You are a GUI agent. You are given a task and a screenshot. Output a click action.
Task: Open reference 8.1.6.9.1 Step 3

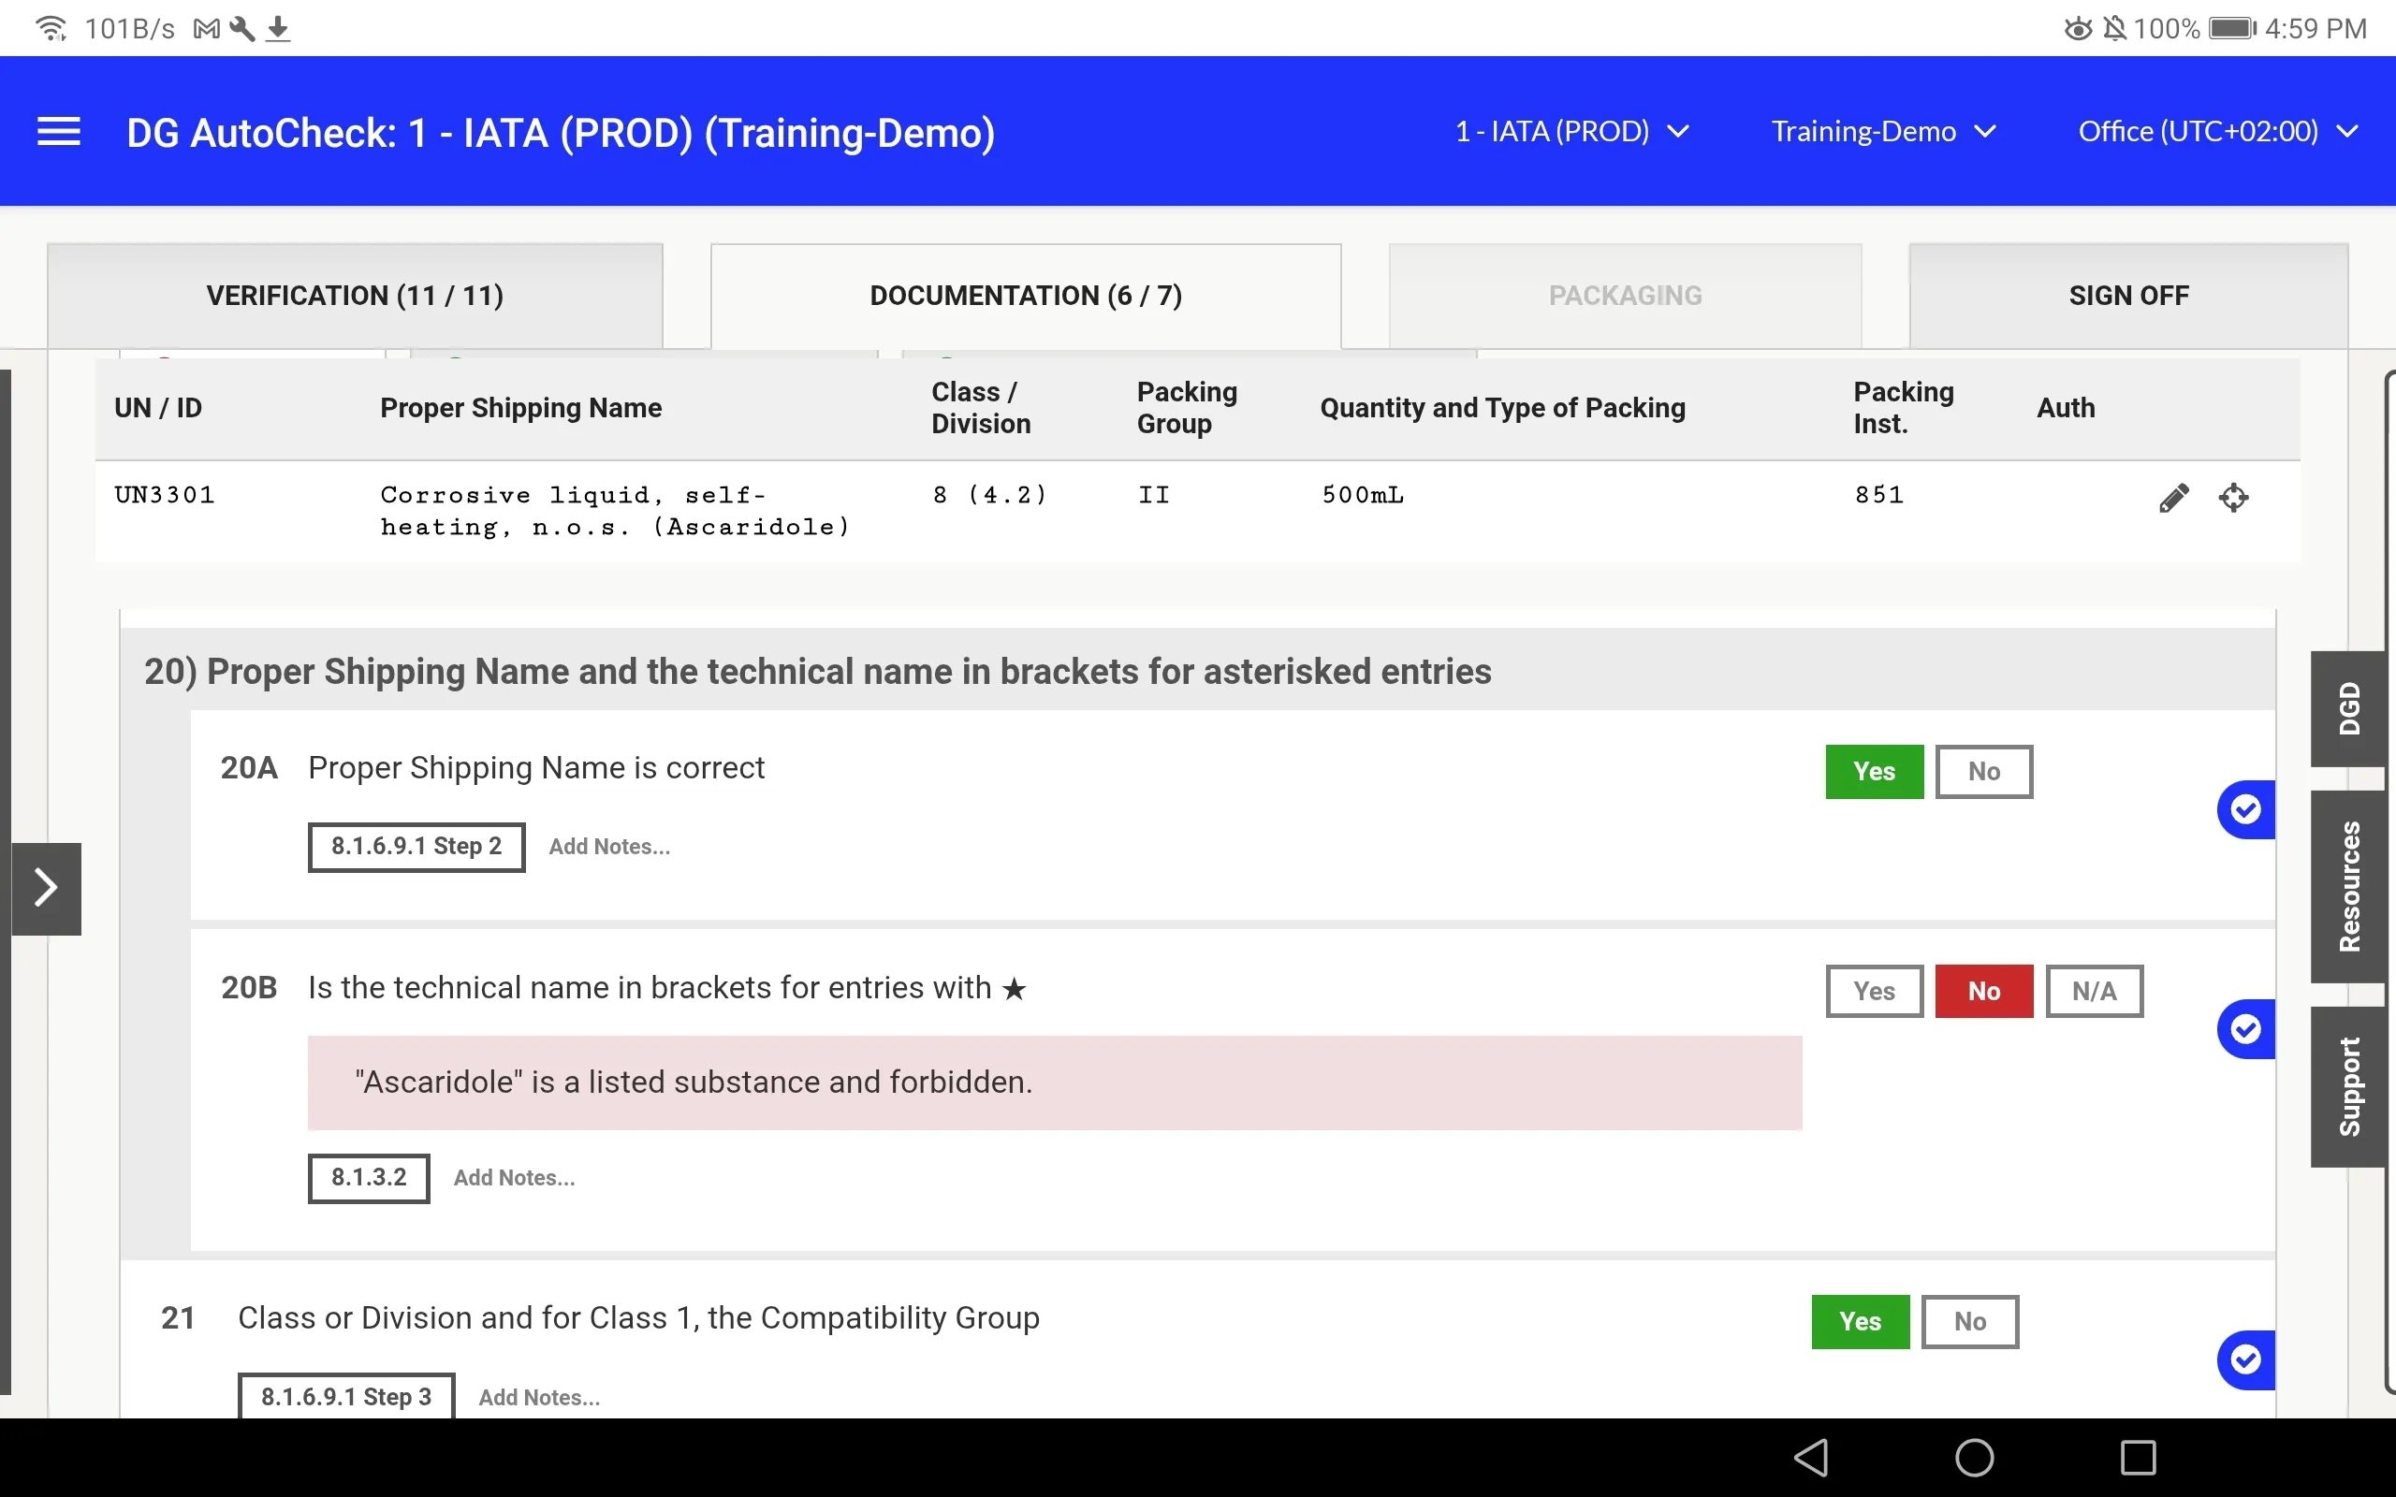pyautogui.click(x=346, y=1397)
